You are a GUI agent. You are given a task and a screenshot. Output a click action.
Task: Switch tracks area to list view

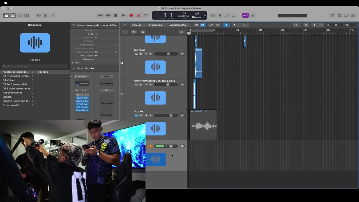pyautogui.click(x=202, y=25)
